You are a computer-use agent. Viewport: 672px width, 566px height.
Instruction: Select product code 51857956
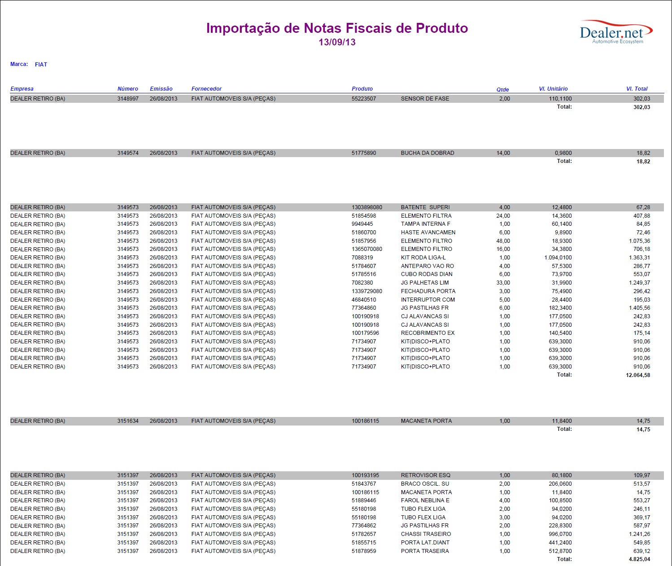coord(364,241)
